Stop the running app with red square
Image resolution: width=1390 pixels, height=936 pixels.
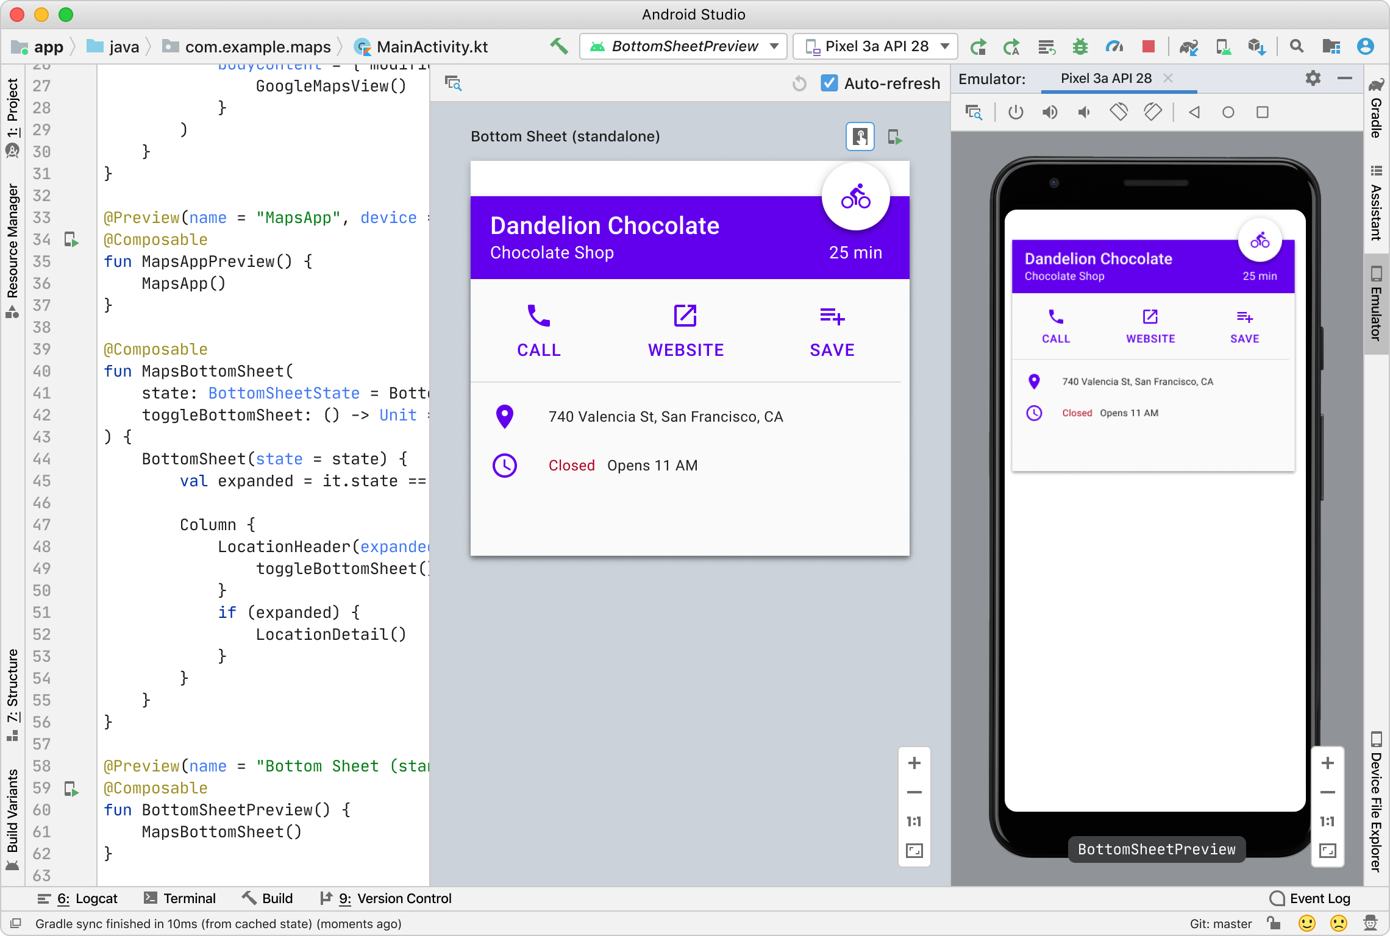coord(1149,46)
